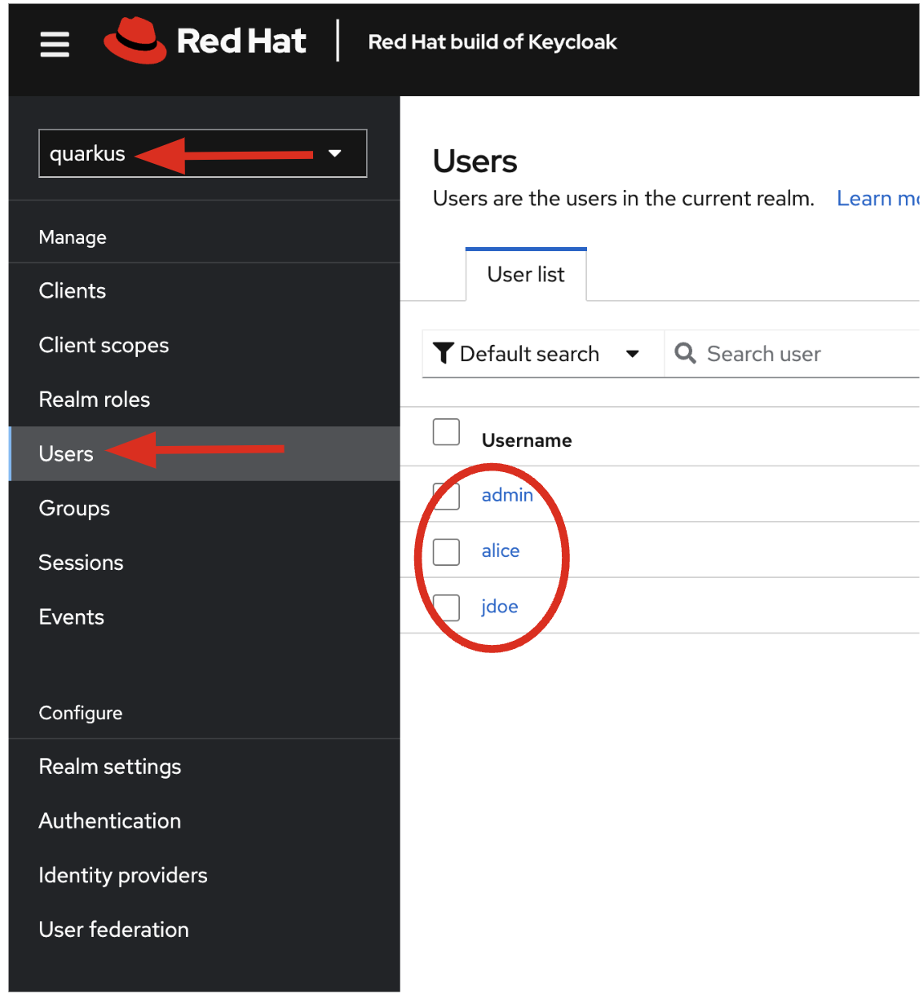This screenshot has height=998, width=923.
Task: Click the Red Hat logo
Action: click(205, 41)
